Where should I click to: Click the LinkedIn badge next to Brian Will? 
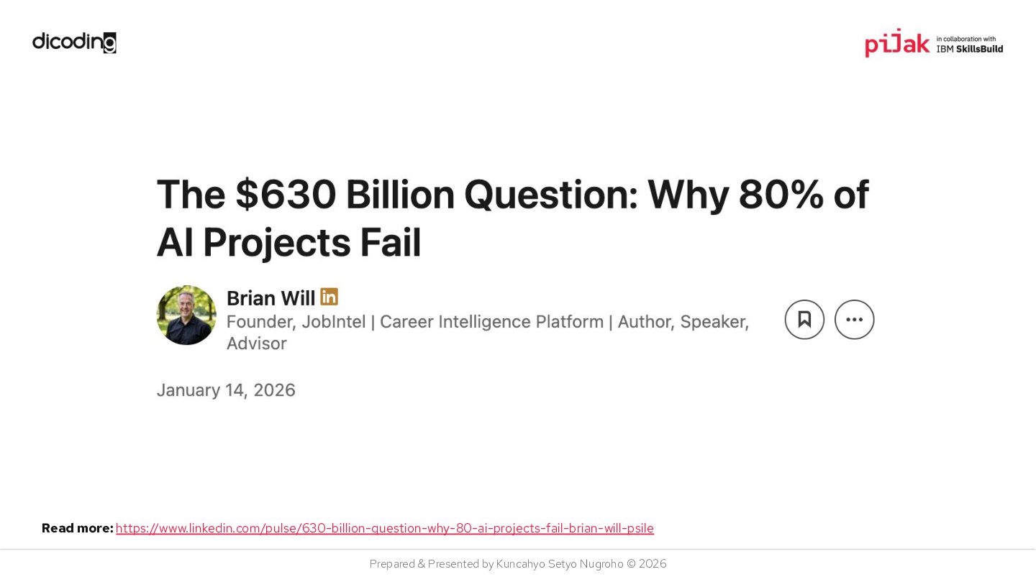pos(329,297)
